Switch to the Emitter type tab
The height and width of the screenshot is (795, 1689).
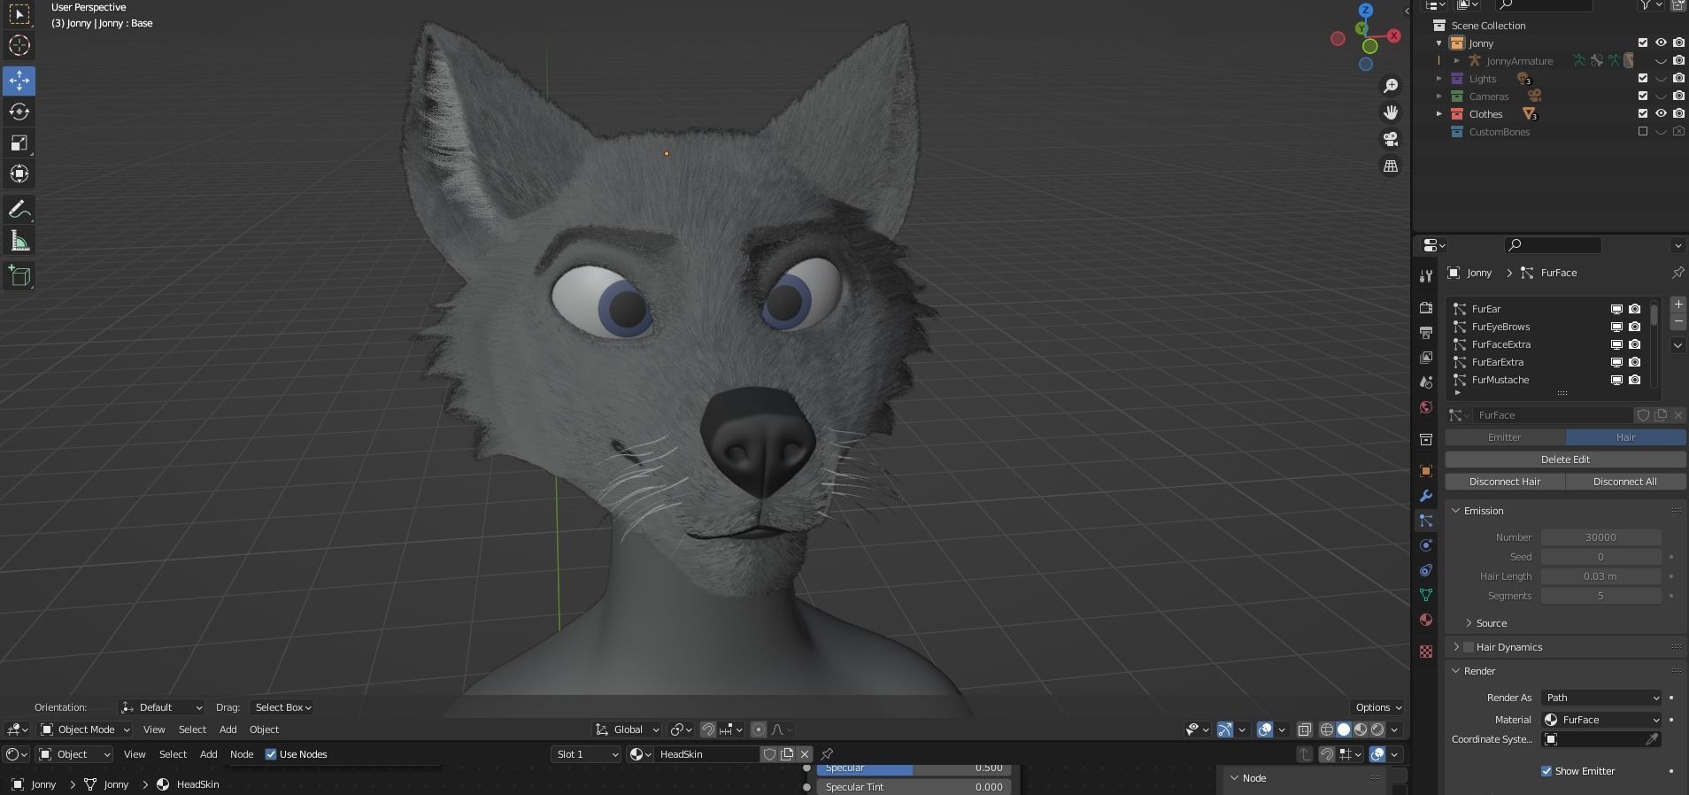point(1505,437)
